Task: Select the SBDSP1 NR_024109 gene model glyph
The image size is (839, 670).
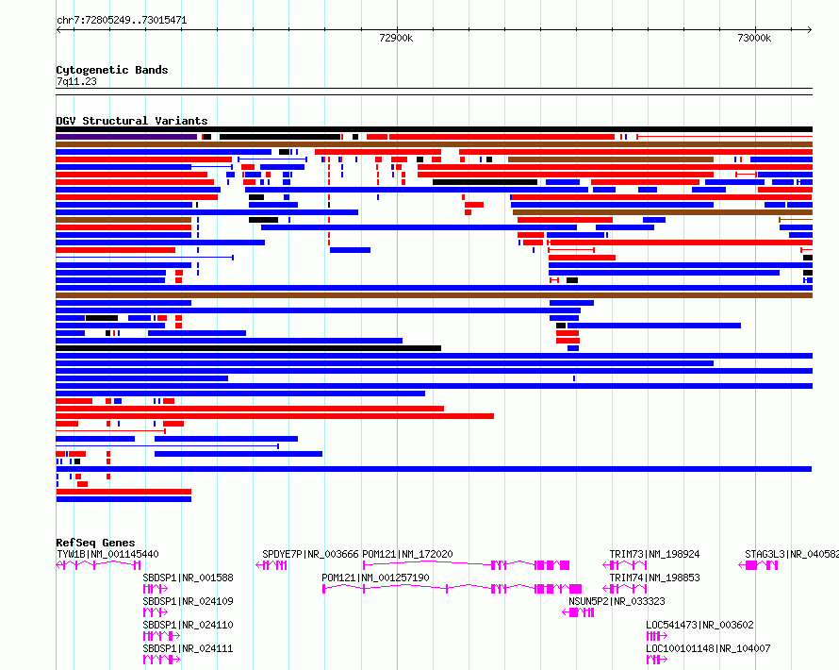Action: point(156,612)
